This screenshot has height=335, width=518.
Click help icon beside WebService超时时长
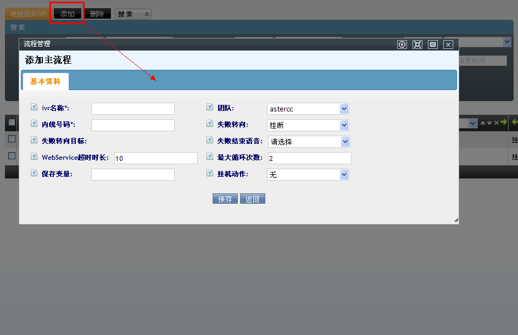pos(34,157)
